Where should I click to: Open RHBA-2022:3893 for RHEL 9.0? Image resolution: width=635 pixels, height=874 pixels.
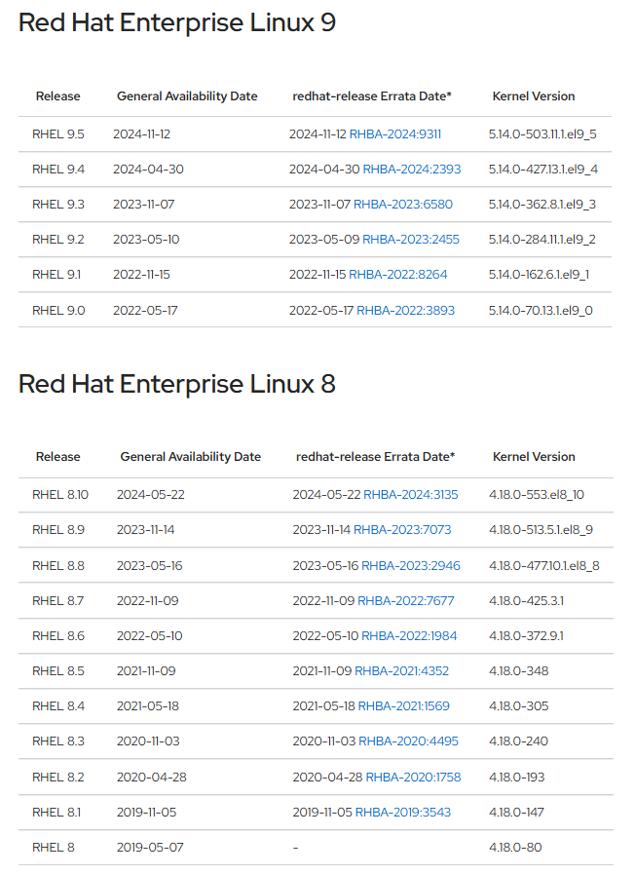coord(405,311)
